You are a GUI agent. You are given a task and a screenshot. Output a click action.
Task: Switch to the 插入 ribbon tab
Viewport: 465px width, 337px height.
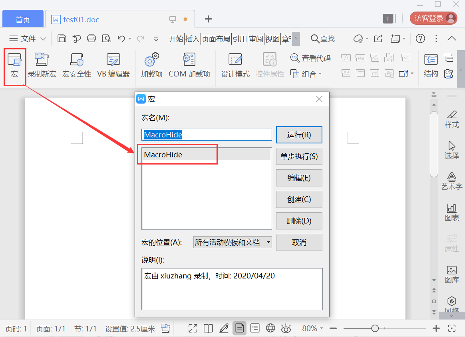pos(192,39)
